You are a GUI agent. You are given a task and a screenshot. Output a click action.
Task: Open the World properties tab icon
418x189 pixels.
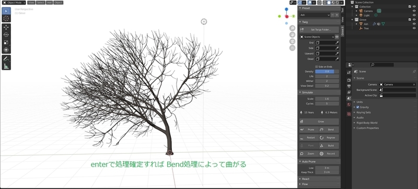349,105
